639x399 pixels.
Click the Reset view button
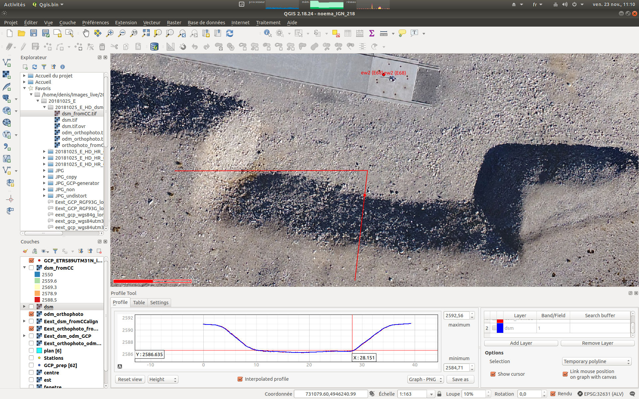tap(130, 379)
